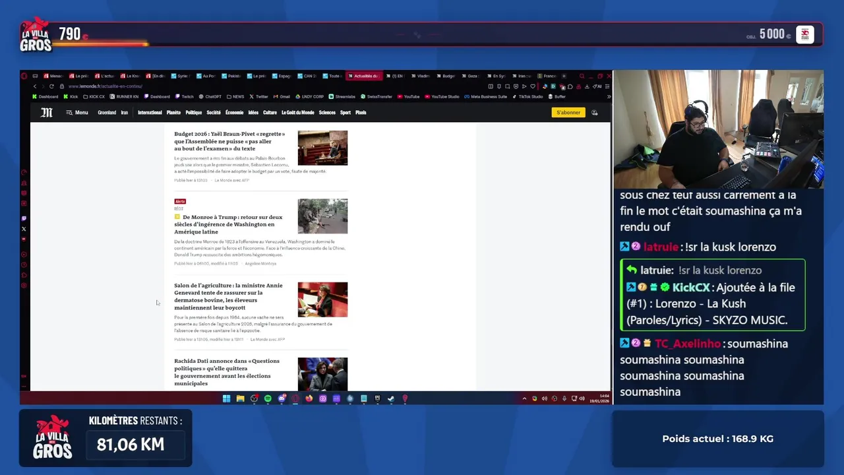
Task: Open the Gmail bookmark
Action: click(x=282, y=97)
